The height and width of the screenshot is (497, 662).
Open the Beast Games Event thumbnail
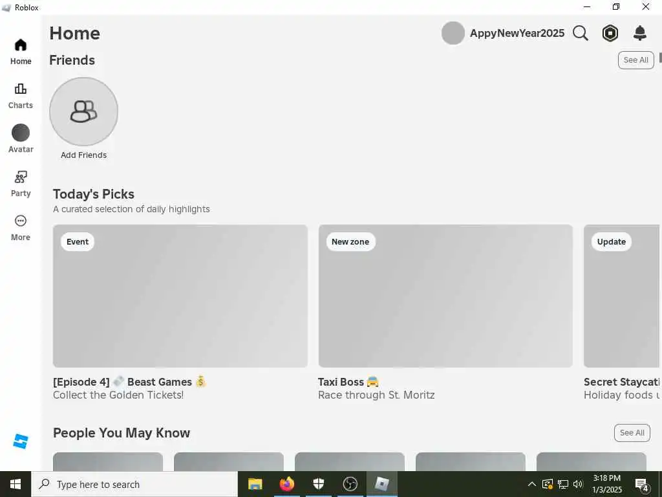pyautogui.click(x=180, y=296)
